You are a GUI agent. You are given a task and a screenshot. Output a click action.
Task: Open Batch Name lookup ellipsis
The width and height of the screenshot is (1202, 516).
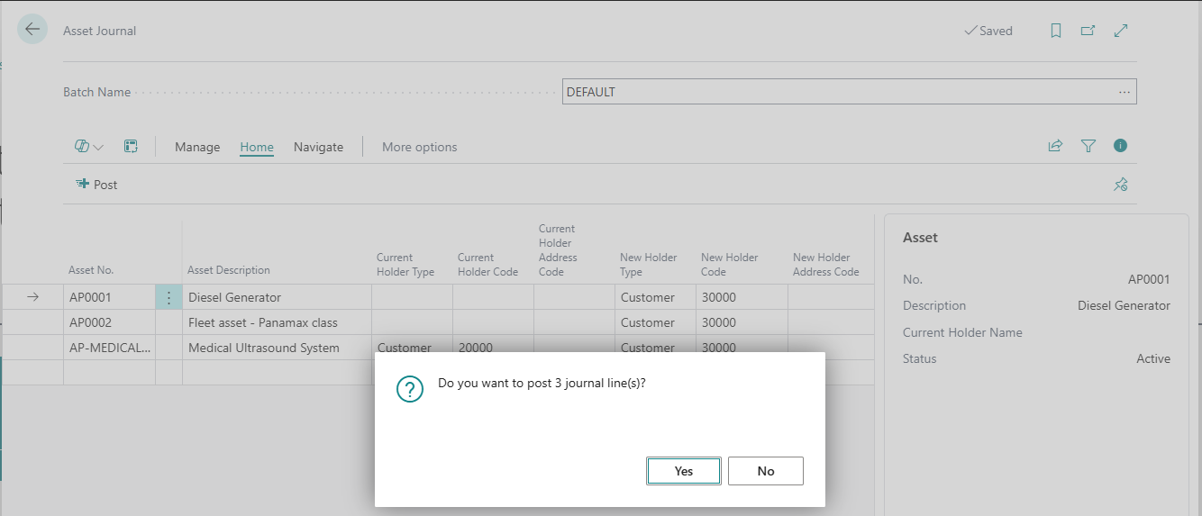click(x=1124, y=92)
